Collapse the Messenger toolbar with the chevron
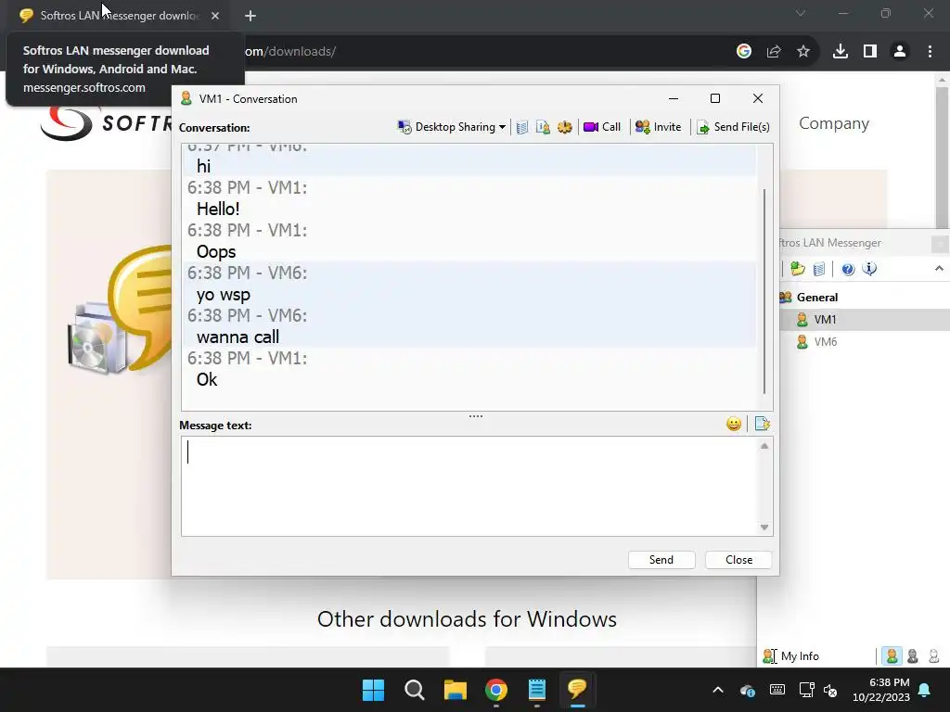950x712 pixels. coord(939,268)
